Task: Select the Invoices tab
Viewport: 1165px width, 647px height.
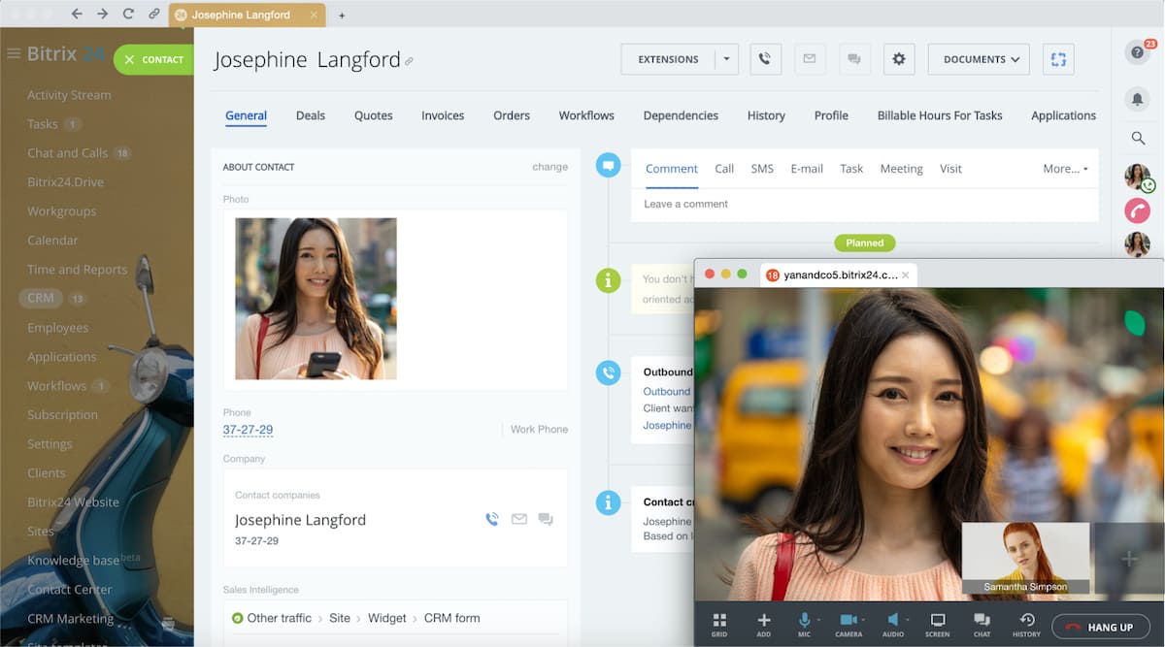Action: point(443,115)
